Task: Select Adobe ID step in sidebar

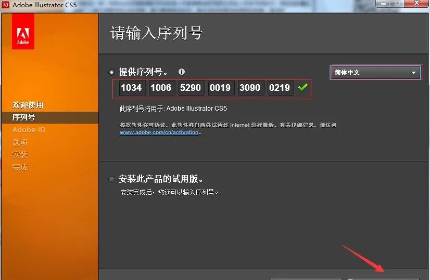Action: click(x=29, y=130)
